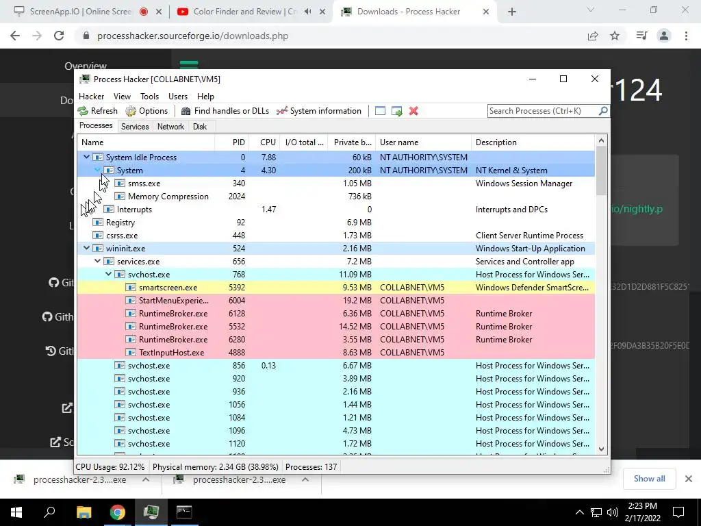Click find window and thread icon
The width and height of the screenshot is (701, 526).
[x=396, y=111]
